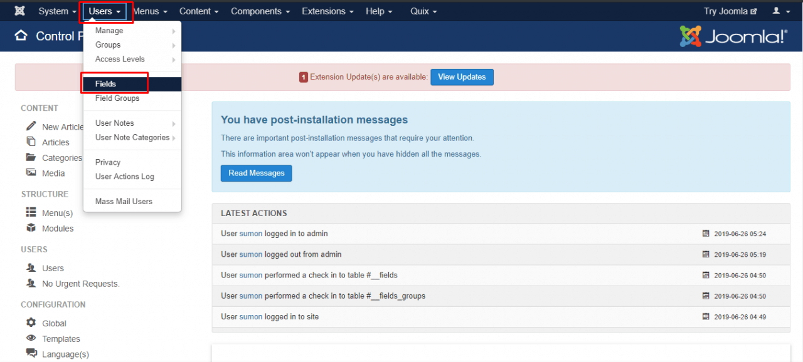
Task: Click the Modules icon in sidebar
Action: coord(31,229)
